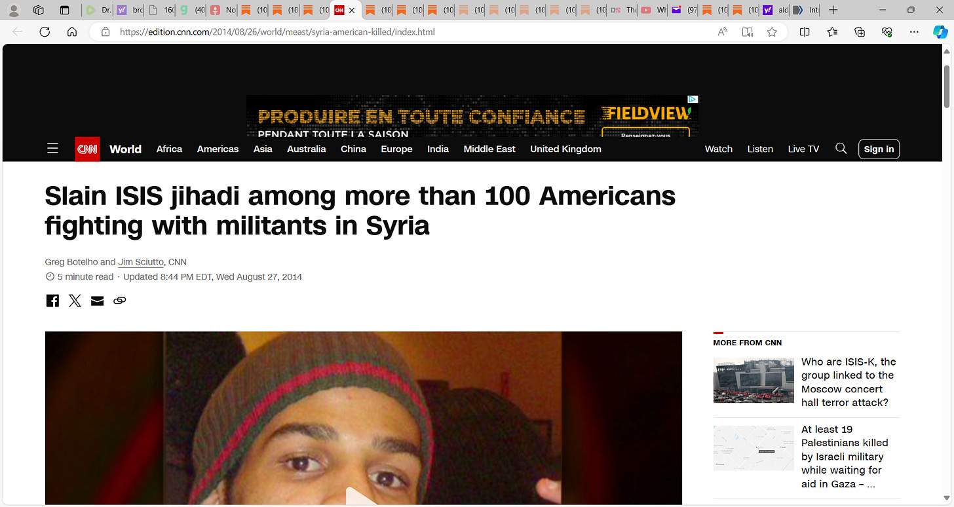Open ISIS-K Moscow attack article thumbnail
Viewport: 954px width, 507px height.
753,380
